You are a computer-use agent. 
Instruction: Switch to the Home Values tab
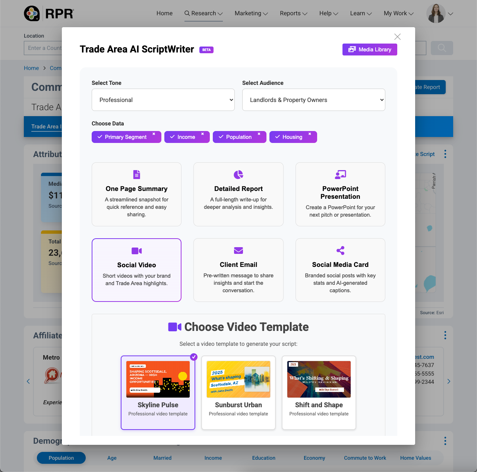coord(416,458)
